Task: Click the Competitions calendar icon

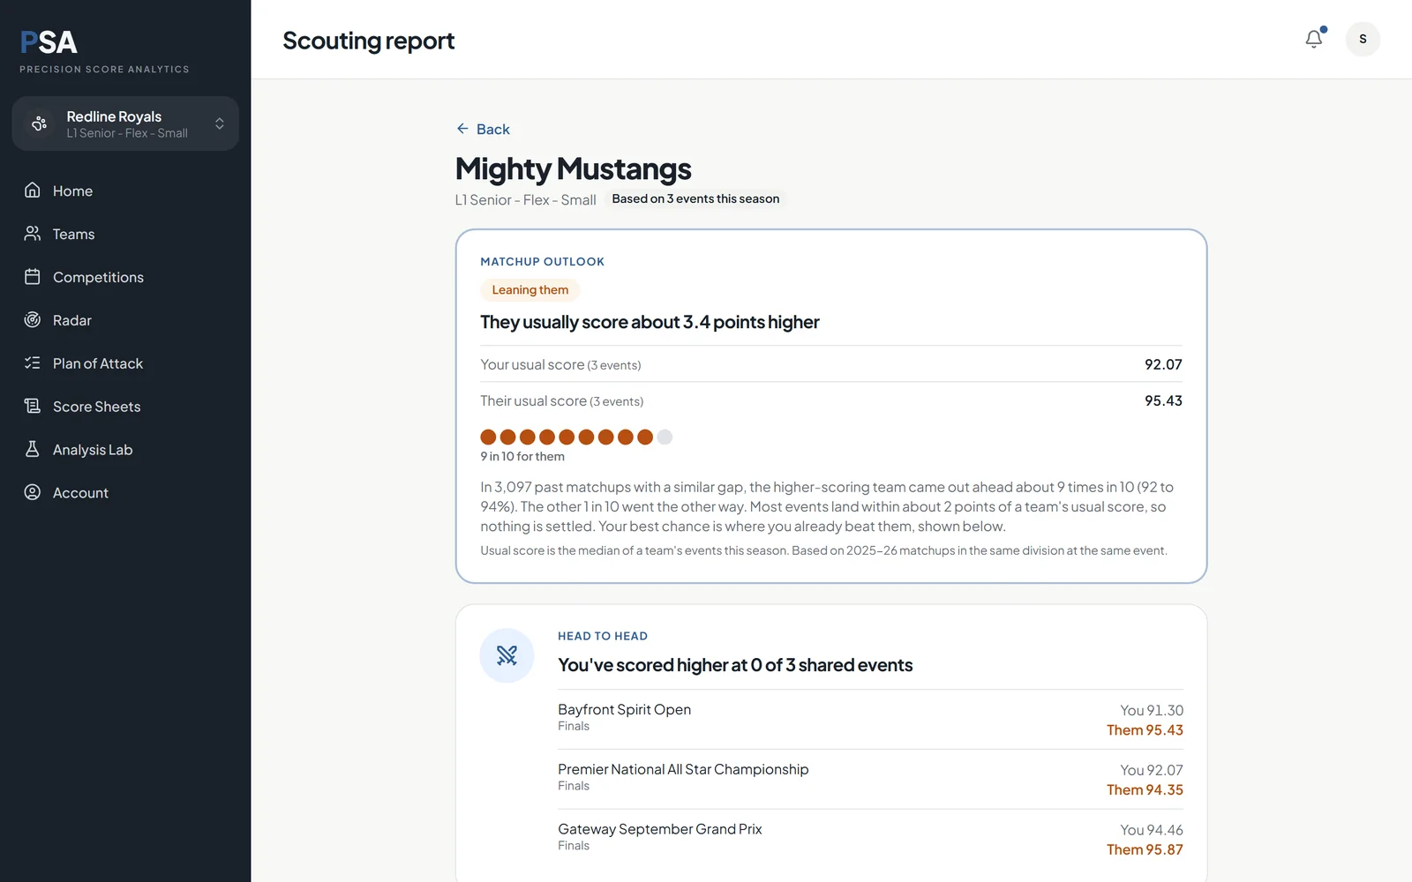Action: [x=33, y=277]
